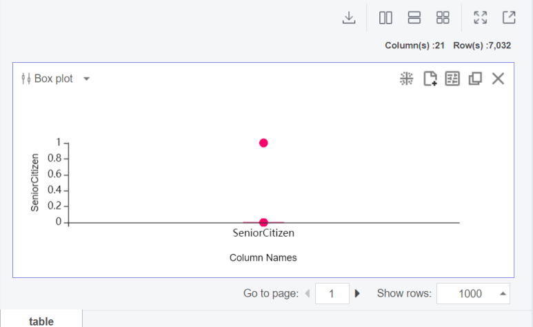The height and width of the screenshot is (327, 533).
Task: Duplicate the box plot chart
Action: pyautogui.click(x=475, y=79)
